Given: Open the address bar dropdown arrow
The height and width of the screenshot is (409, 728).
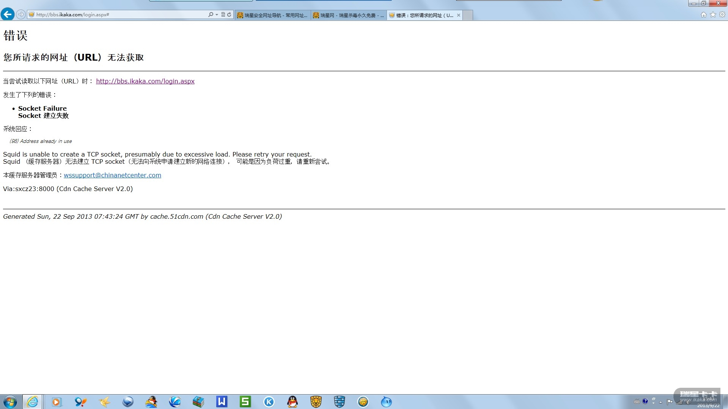Looking at the screenshot, I should pos(217,15).
